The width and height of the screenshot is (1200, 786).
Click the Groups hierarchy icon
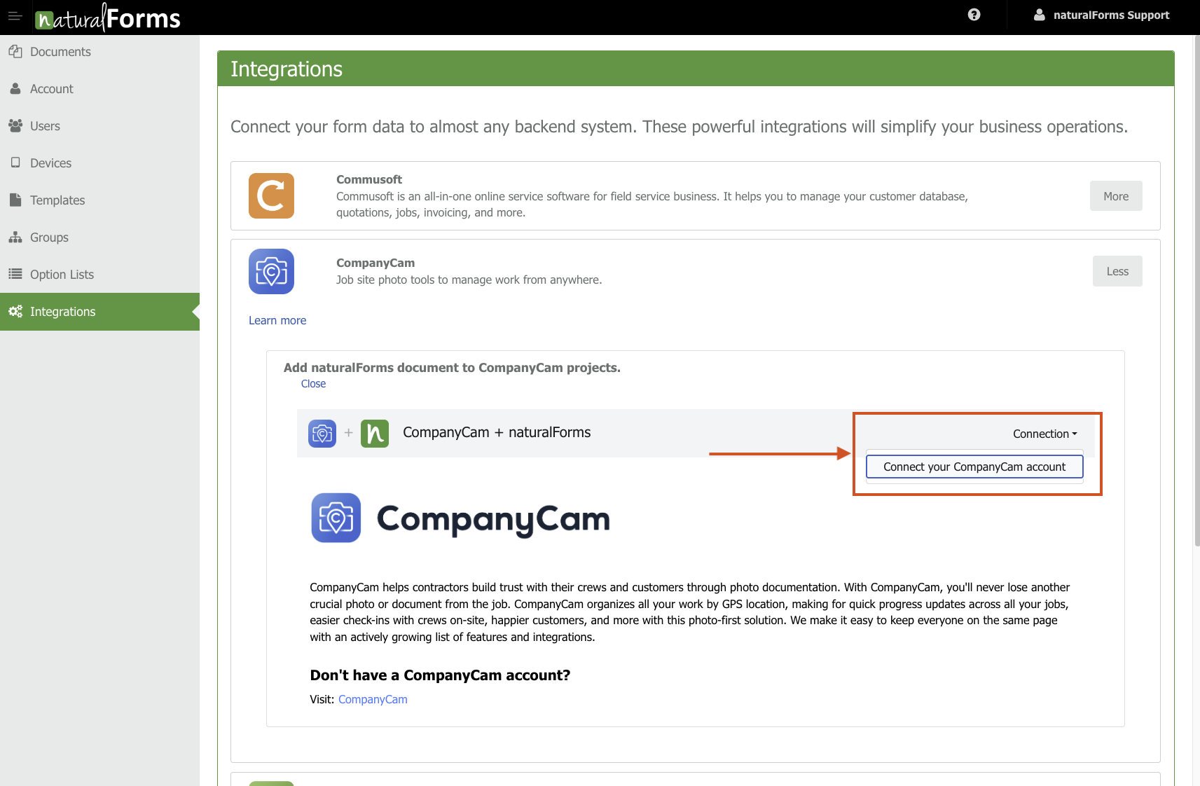(x=15, y=237)
